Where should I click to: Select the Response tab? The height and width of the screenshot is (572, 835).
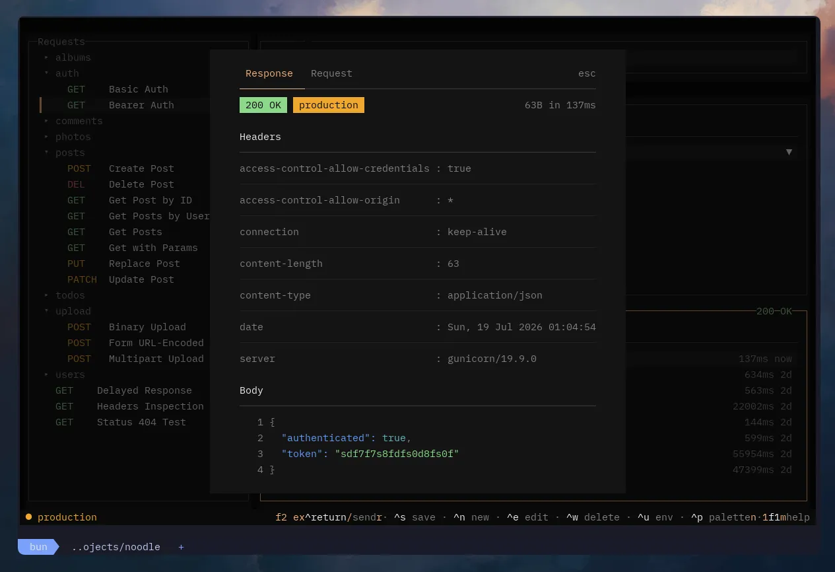(x=269, y=73)
